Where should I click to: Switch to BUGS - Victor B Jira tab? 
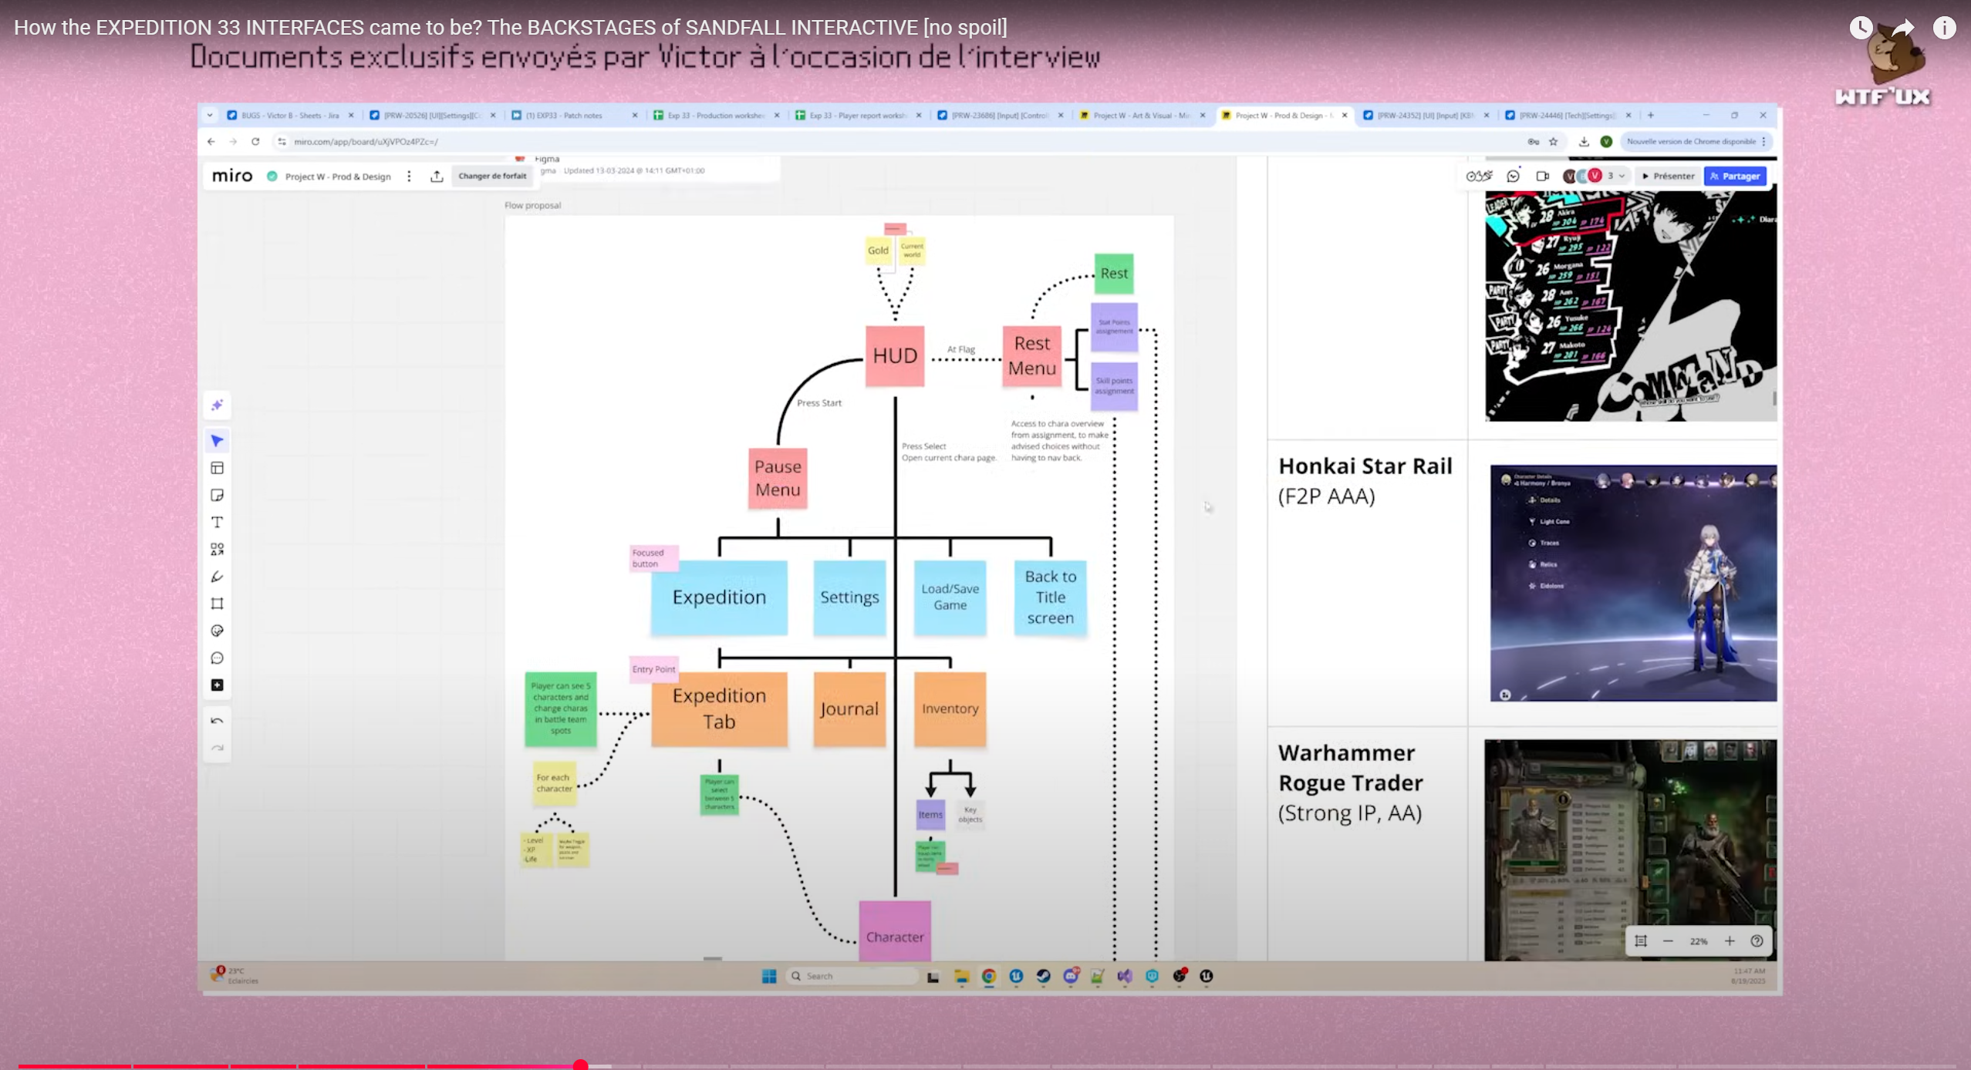[289, 115]
